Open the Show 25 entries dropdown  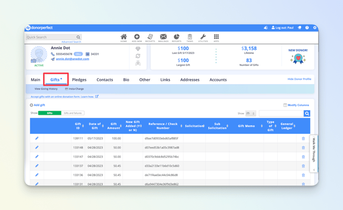pos(250,113)
